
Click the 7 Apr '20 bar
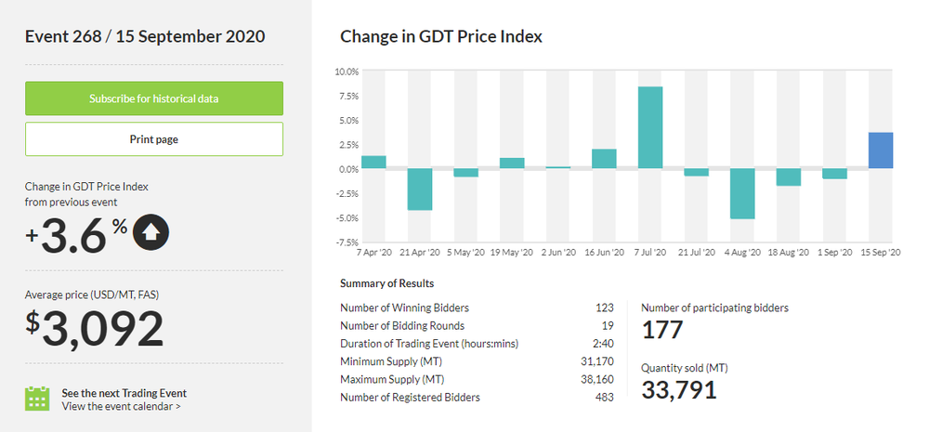[x=373, y=162]
